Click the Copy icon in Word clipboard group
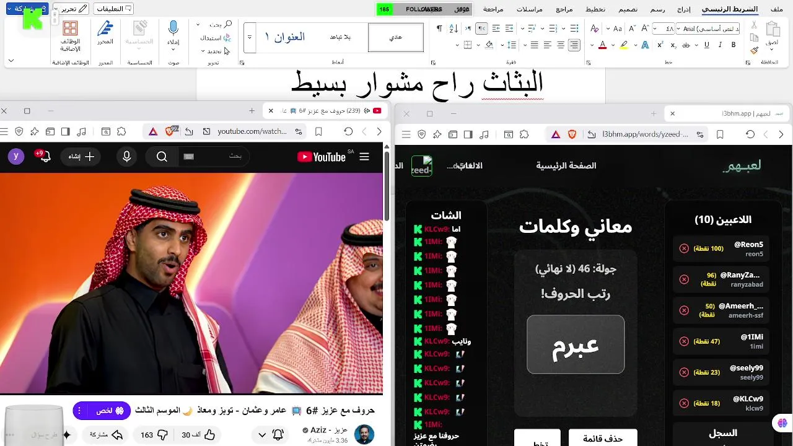Image resolution: width=793 pixels, height=446 pixels. [x=754, y=37]
